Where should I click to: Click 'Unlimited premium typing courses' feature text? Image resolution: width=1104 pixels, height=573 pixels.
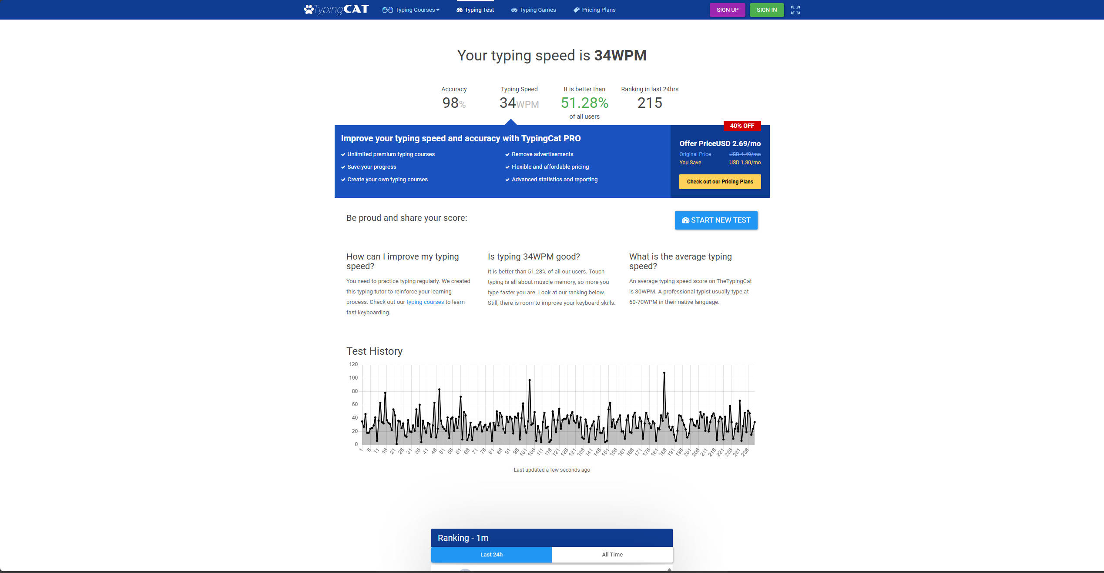click(x=391, y=154)
